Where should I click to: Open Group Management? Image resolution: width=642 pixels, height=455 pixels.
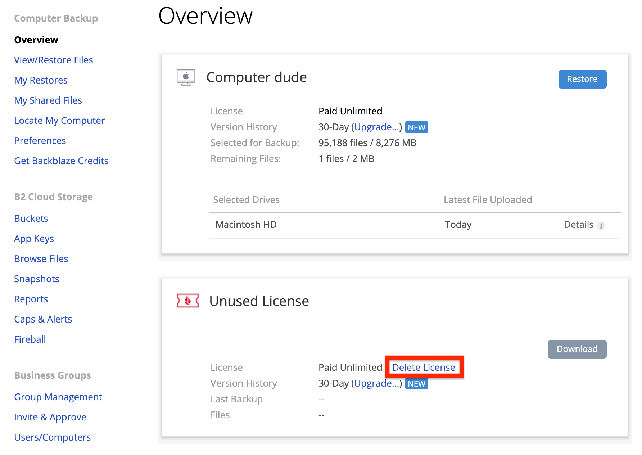58,397
